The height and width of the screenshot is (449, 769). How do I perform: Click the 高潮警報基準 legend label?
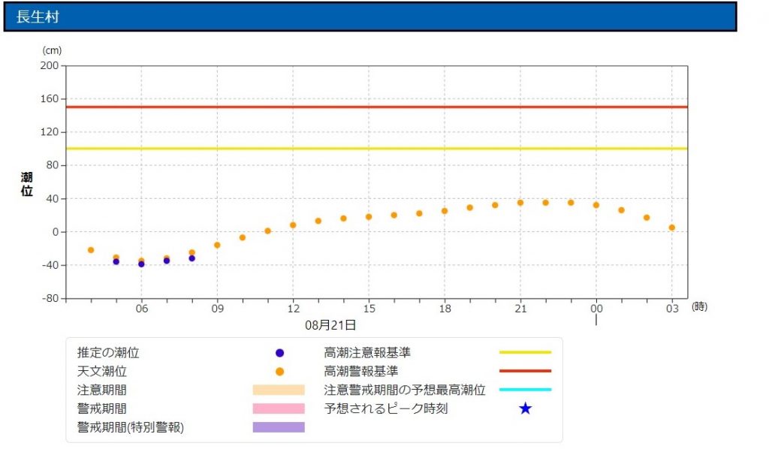361,372
